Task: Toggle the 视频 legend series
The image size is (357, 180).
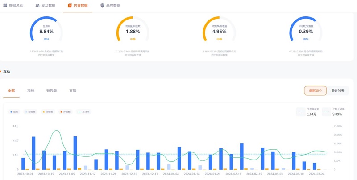Action: pos(14,112)
